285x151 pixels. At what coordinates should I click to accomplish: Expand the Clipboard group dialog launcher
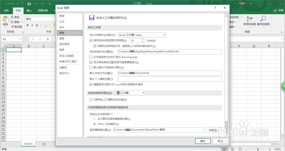23,32
